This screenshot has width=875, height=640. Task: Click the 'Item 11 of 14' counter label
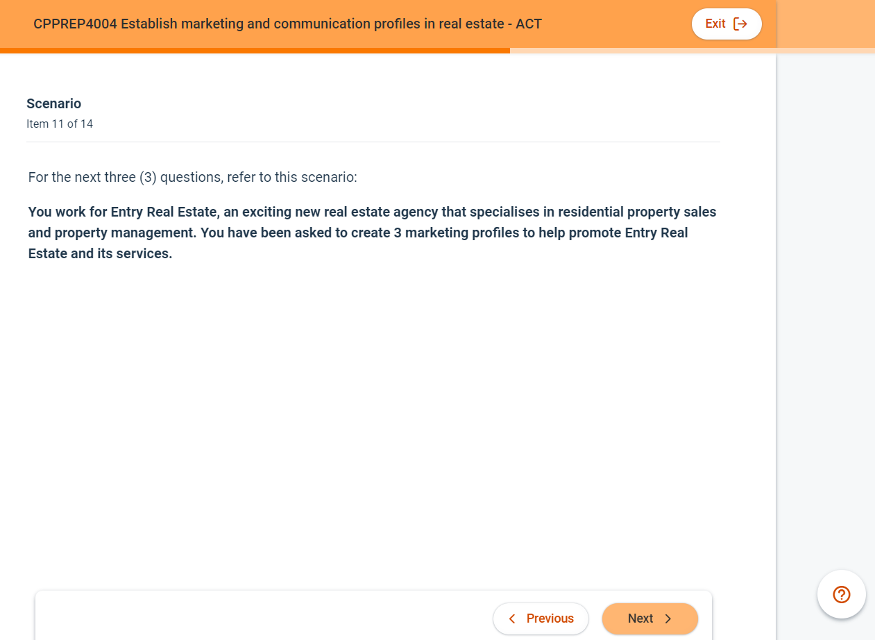(x=60, y=124)
